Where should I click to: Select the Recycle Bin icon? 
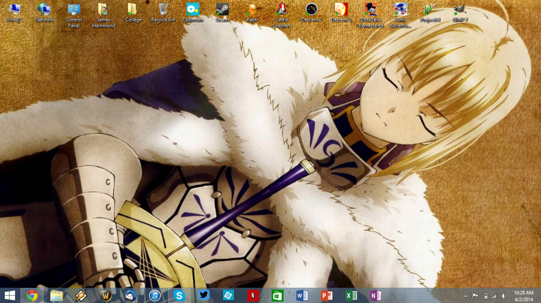click(163, 13)
